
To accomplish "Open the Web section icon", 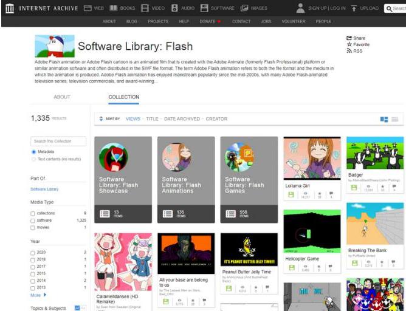I will coord(88,9).
